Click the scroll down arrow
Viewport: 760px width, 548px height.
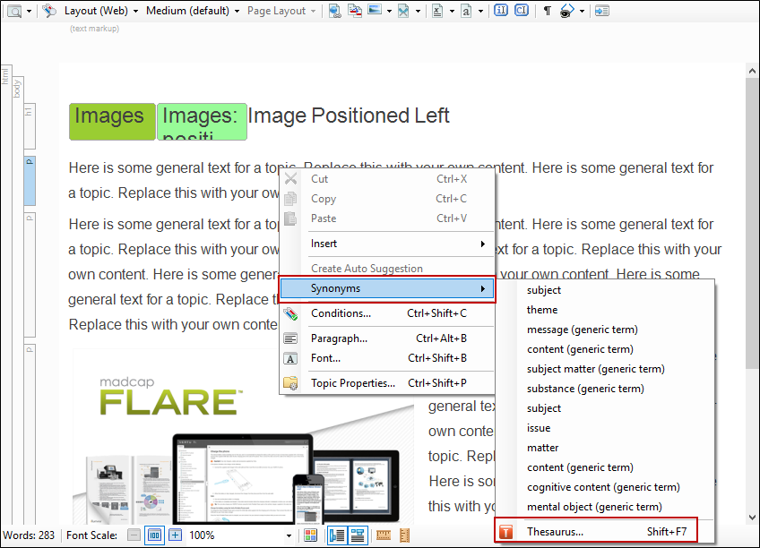coord(752,518)
